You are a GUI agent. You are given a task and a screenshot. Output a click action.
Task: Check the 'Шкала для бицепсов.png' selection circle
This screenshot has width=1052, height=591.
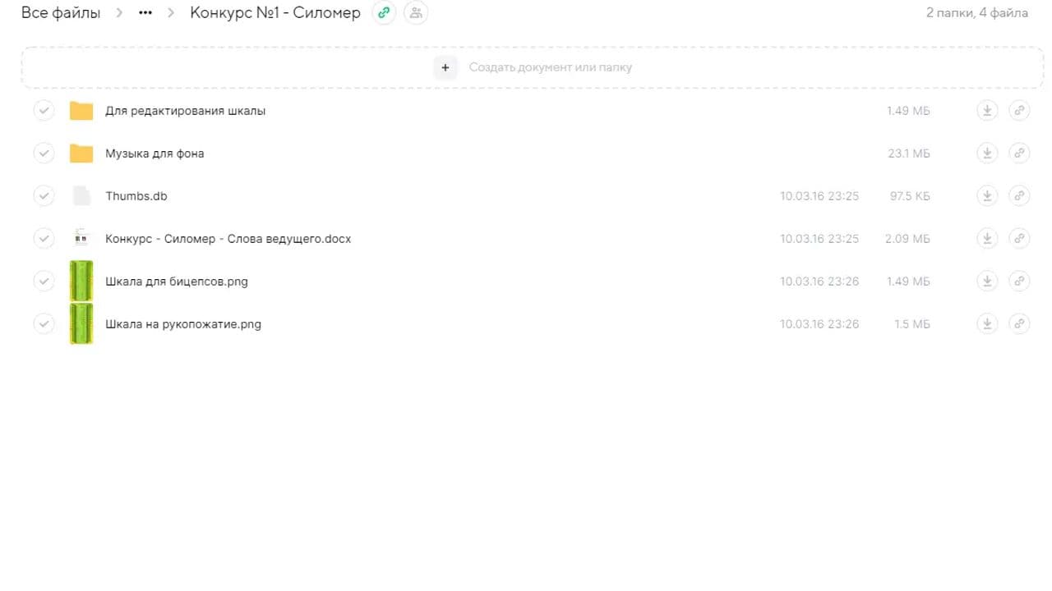pyautogui.click(x=44, y=282)
